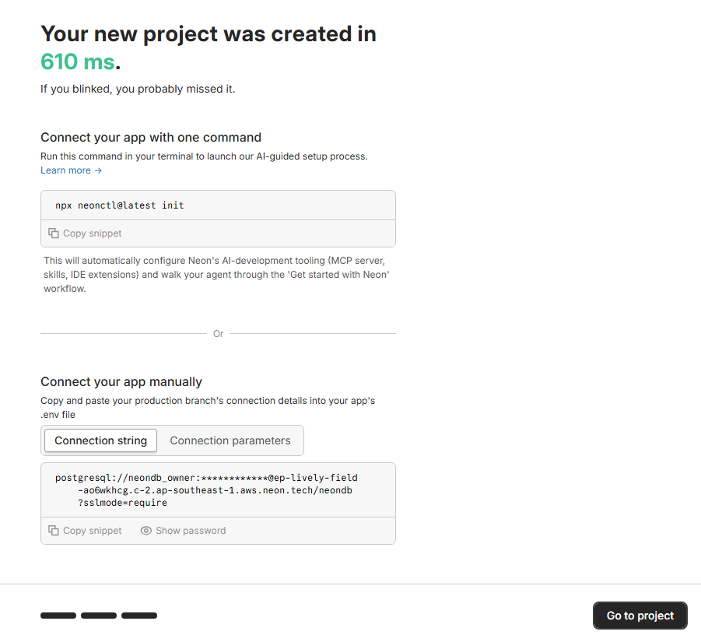Open the Learn more link
This screenshot has height=642, width=701.
pos(71,170)
